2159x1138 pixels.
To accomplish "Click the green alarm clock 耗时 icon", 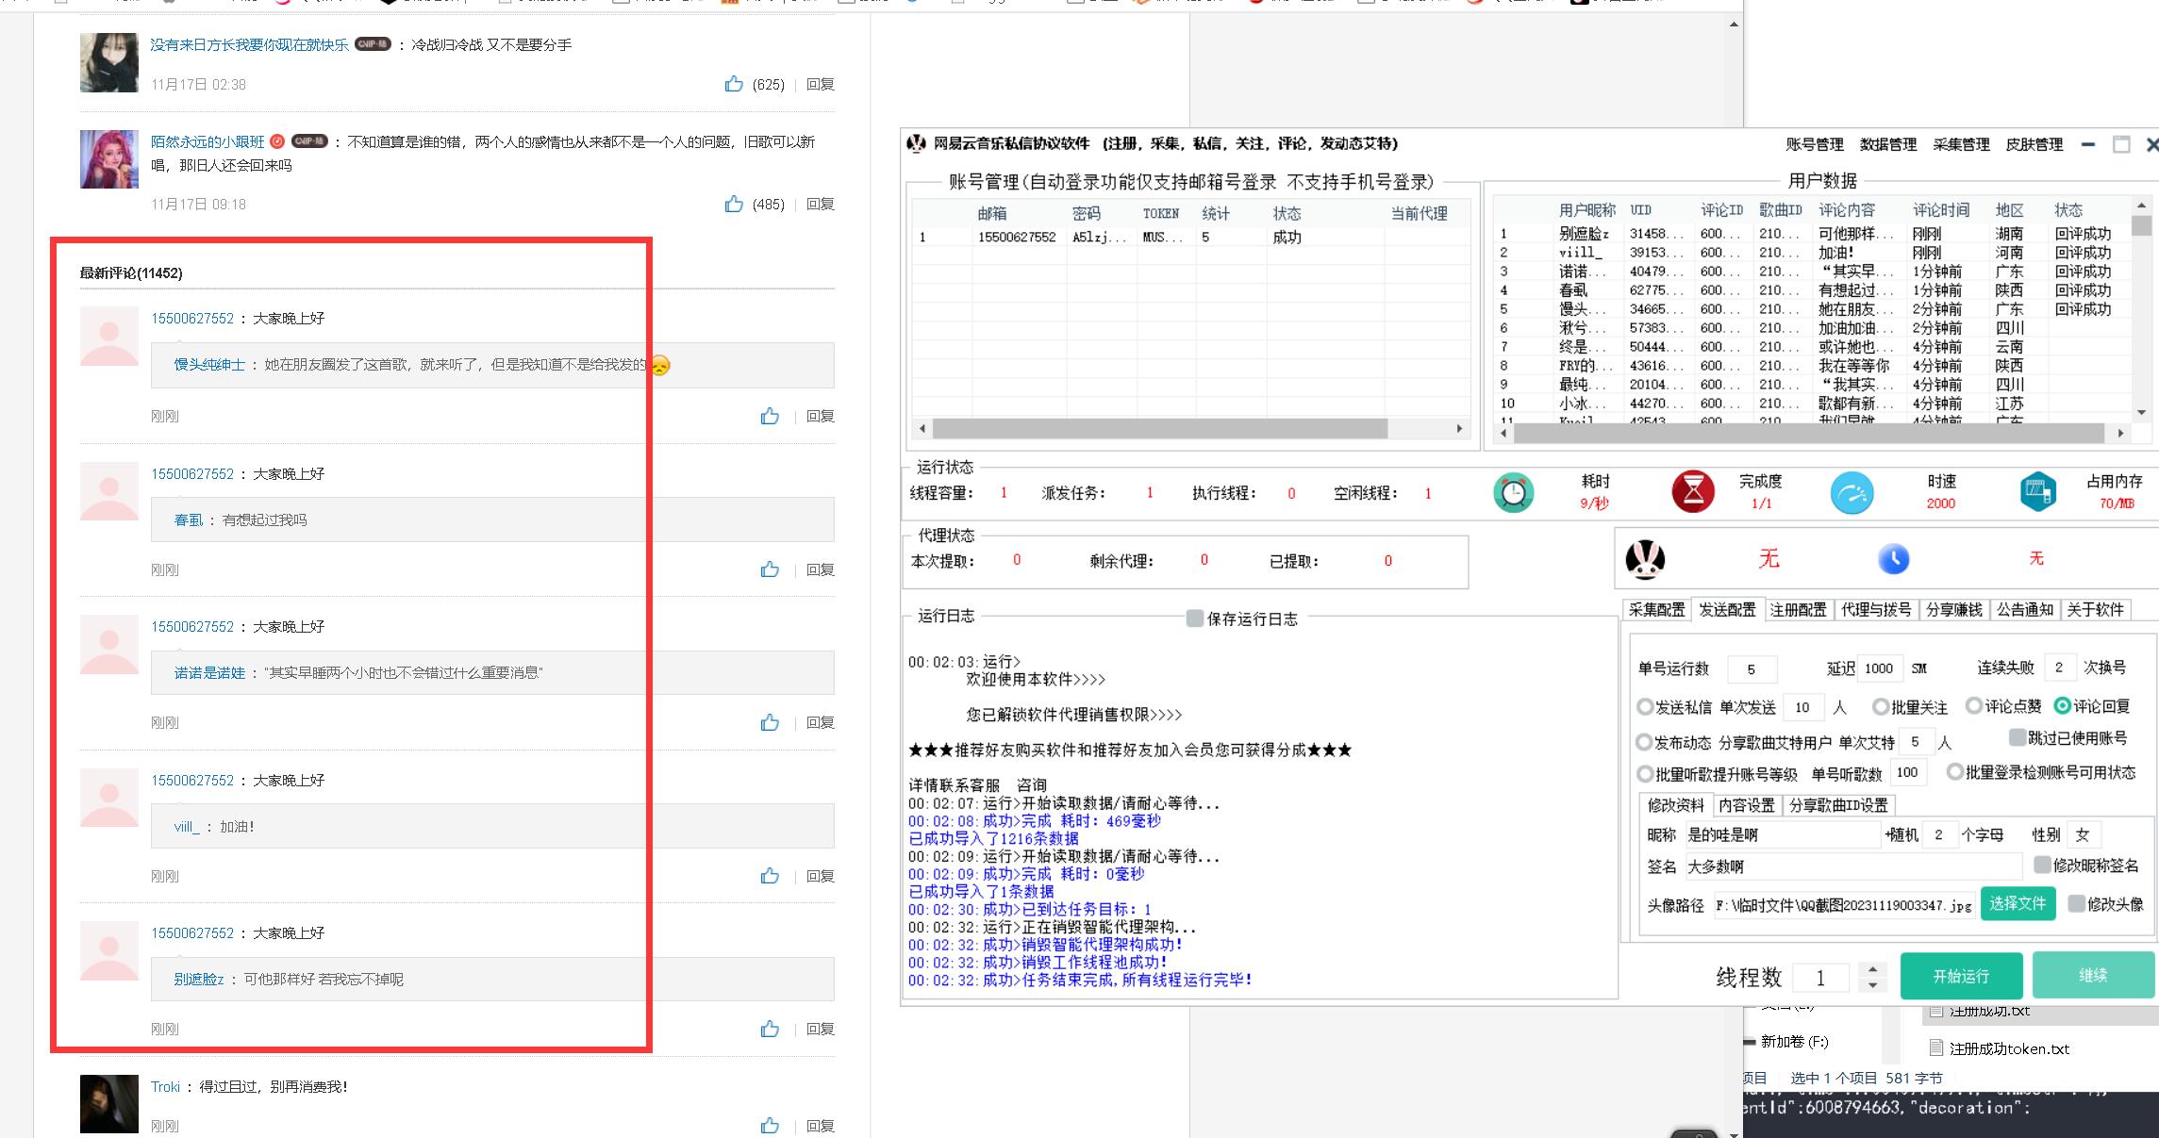I will [1513, 492].
